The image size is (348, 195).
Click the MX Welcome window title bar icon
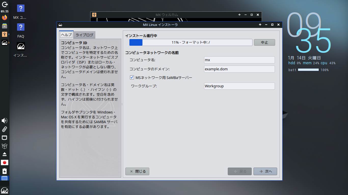(94, 15)
